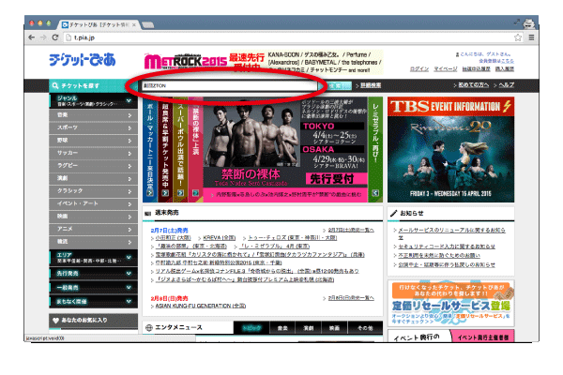
Task: Click the Chrome user avatar icon
Action: tap(528, 23)
